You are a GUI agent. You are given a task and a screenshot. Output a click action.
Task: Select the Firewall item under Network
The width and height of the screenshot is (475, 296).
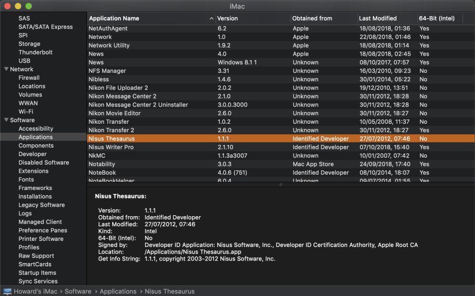click(x=29, y=78)
